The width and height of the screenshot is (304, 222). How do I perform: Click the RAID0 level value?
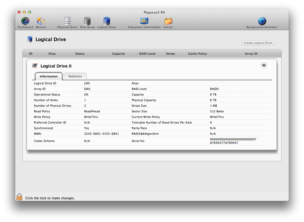click(x=214, y=89)
